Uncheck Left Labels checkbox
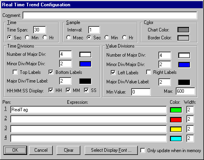 [x=113, y=72]
